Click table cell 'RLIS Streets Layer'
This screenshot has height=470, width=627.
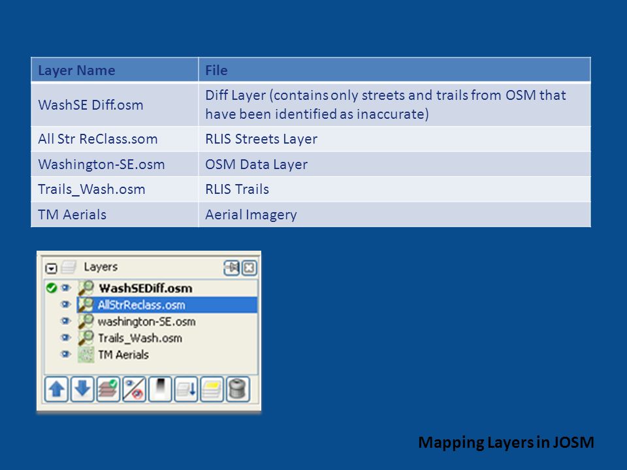pos(394,138)
